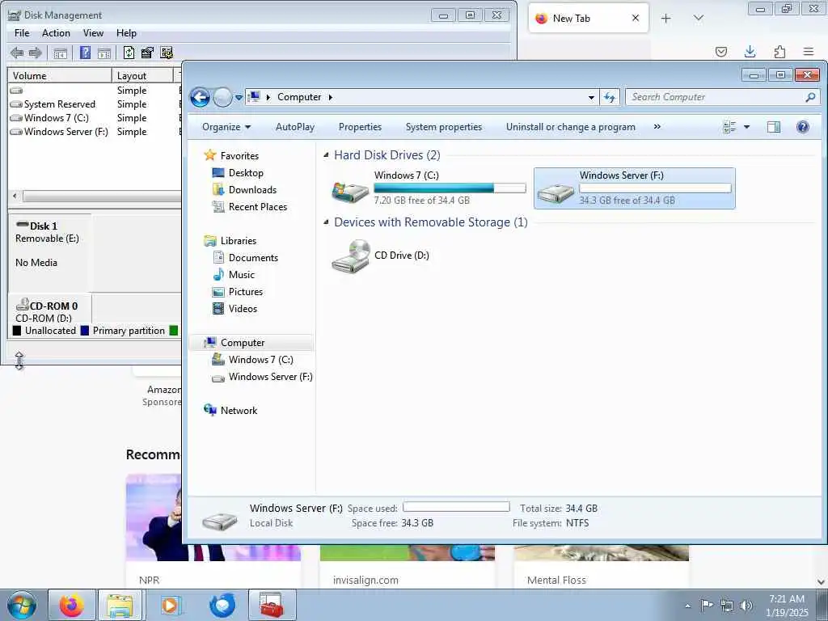Click the Explorer address bar refresh button
The width and height of the screenshot is (828, 621).
pyautogui.click(x=610, y=97)
